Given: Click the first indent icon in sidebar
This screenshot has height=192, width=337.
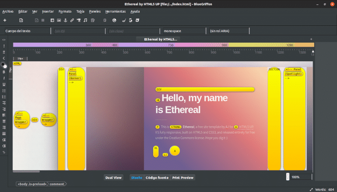Looking at the screenshot, I should click(4, 140).
